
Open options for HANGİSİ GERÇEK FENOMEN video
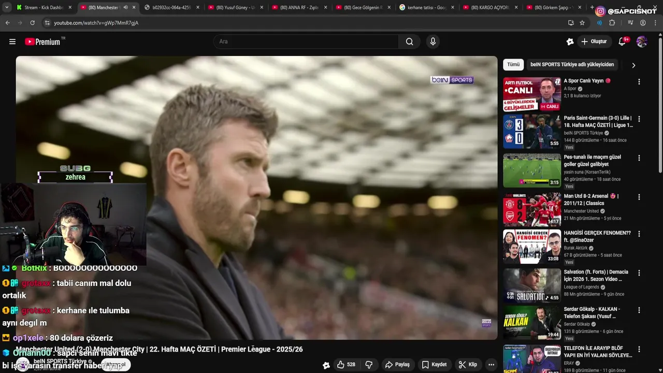(x=639, y=234)
